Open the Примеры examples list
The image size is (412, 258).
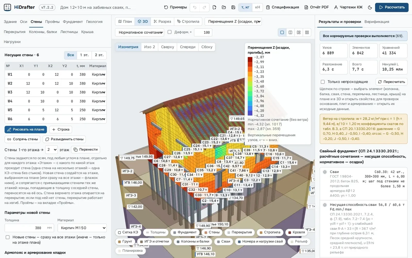(x=175, y=7)
